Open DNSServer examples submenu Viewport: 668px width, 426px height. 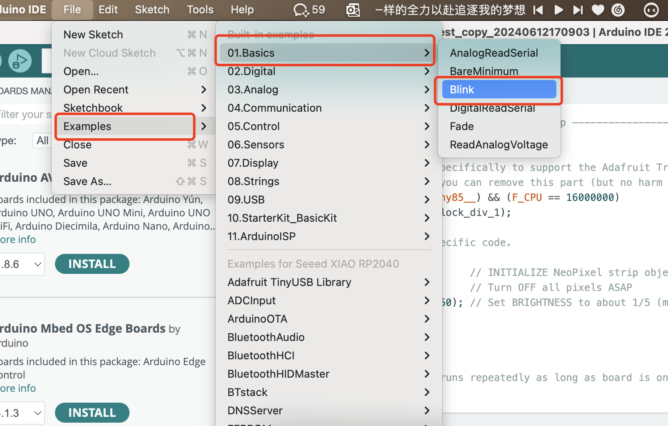pos(329,411)
